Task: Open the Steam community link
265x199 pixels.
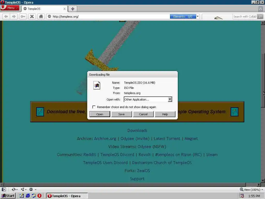Action: pos(212,154)
